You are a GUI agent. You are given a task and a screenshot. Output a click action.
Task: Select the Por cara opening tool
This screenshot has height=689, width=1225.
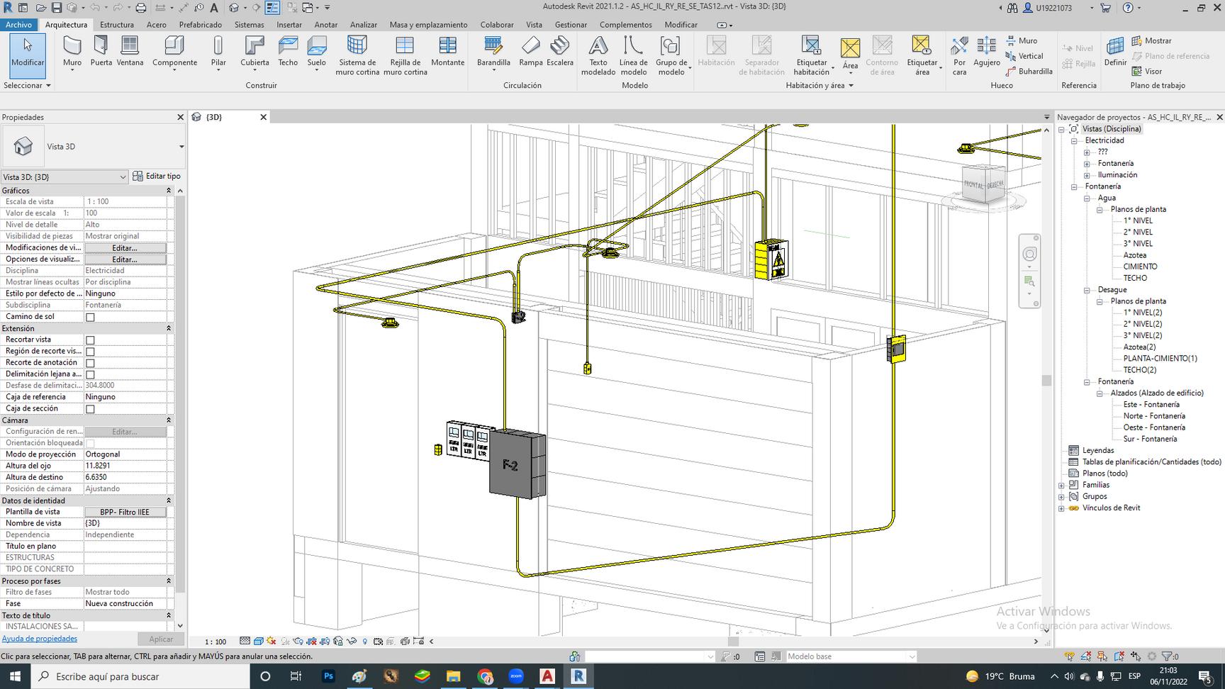coord(959,55)
